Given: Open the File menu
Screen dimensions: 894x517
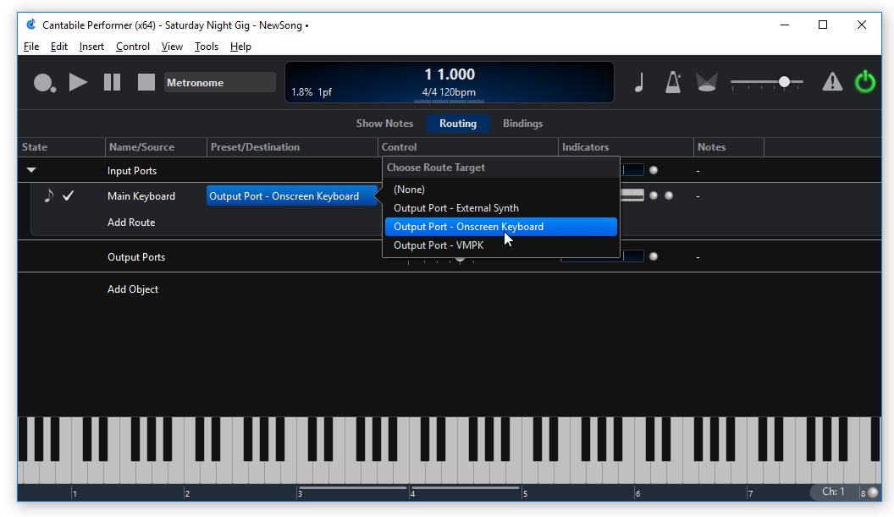Looking at the screenshot, I should point(31,47).
